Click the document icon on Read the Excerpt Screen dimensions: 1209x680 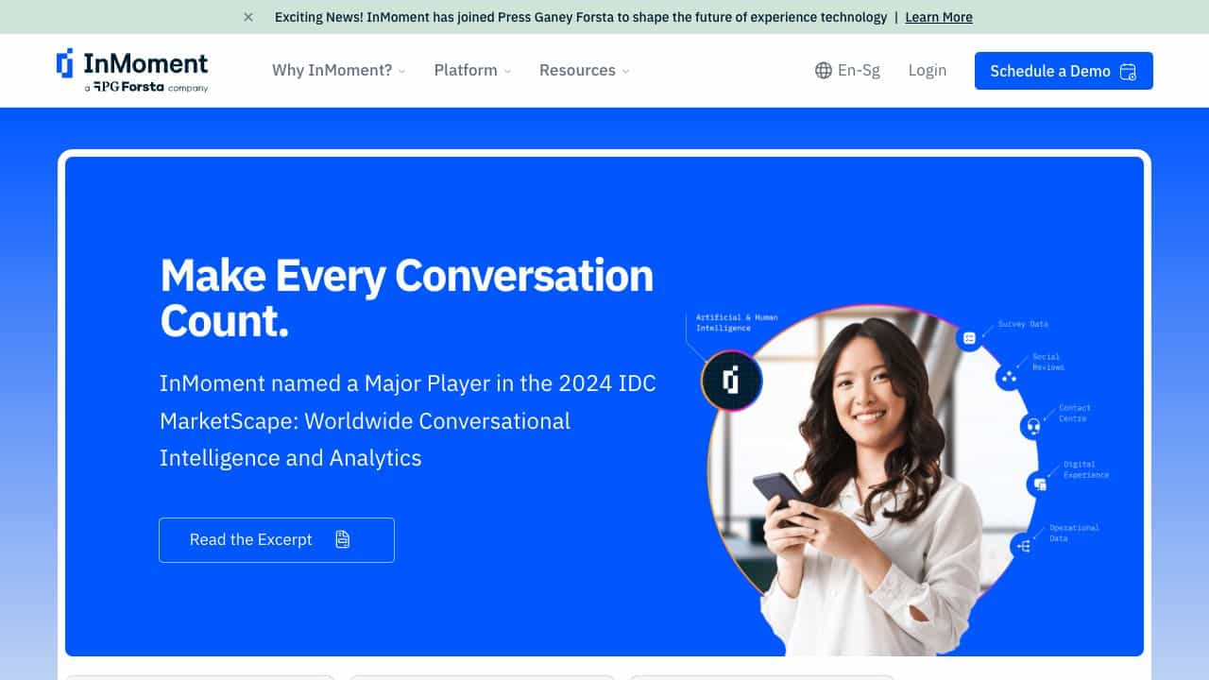click(343, 539)
